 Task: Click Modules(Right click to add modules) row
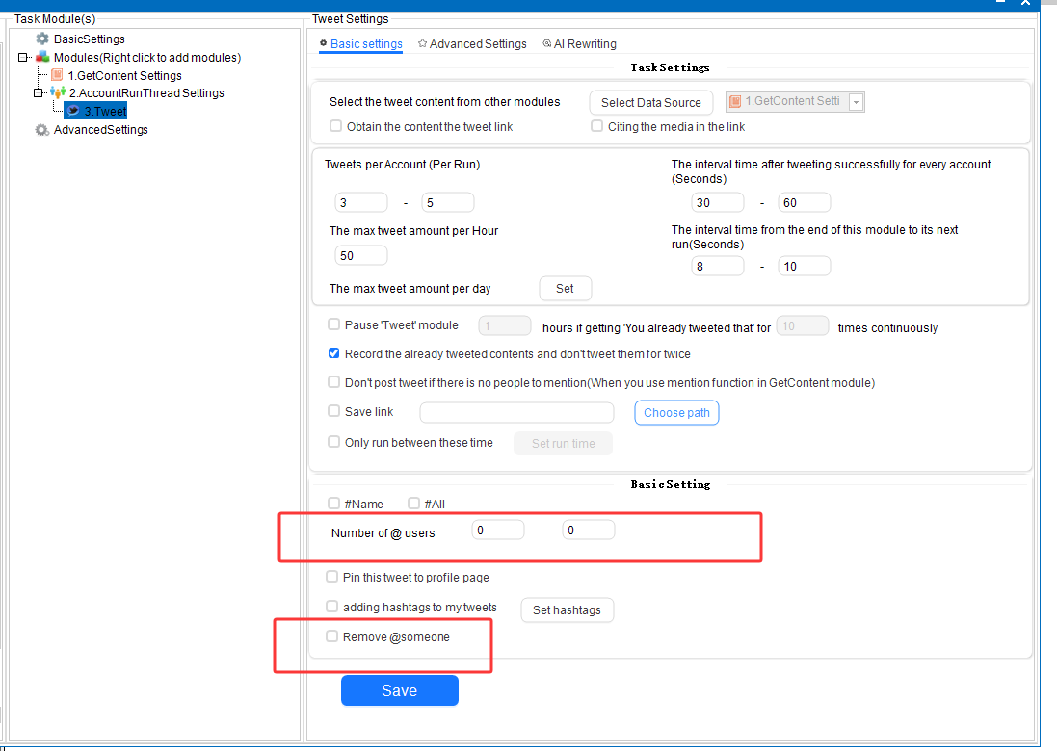pyautogui.click(x=147, y=57)
